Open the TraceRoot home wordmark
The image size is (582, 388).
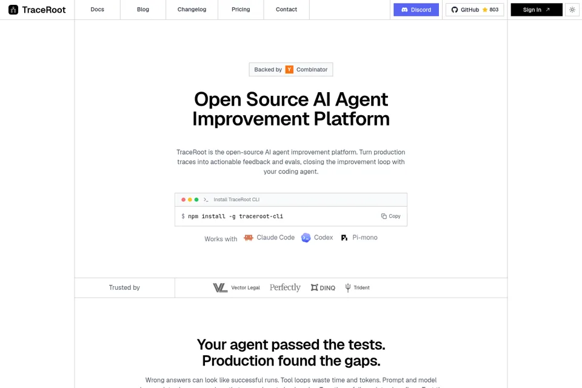click(x=44, y=10)
